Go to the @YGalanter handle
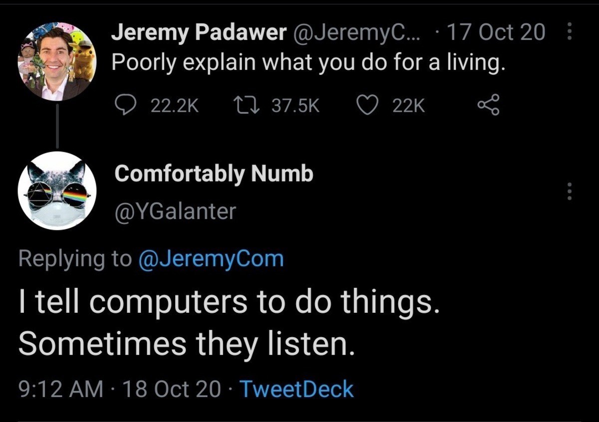The height and width of the screenshot is (422, 599). pos(175,211)
